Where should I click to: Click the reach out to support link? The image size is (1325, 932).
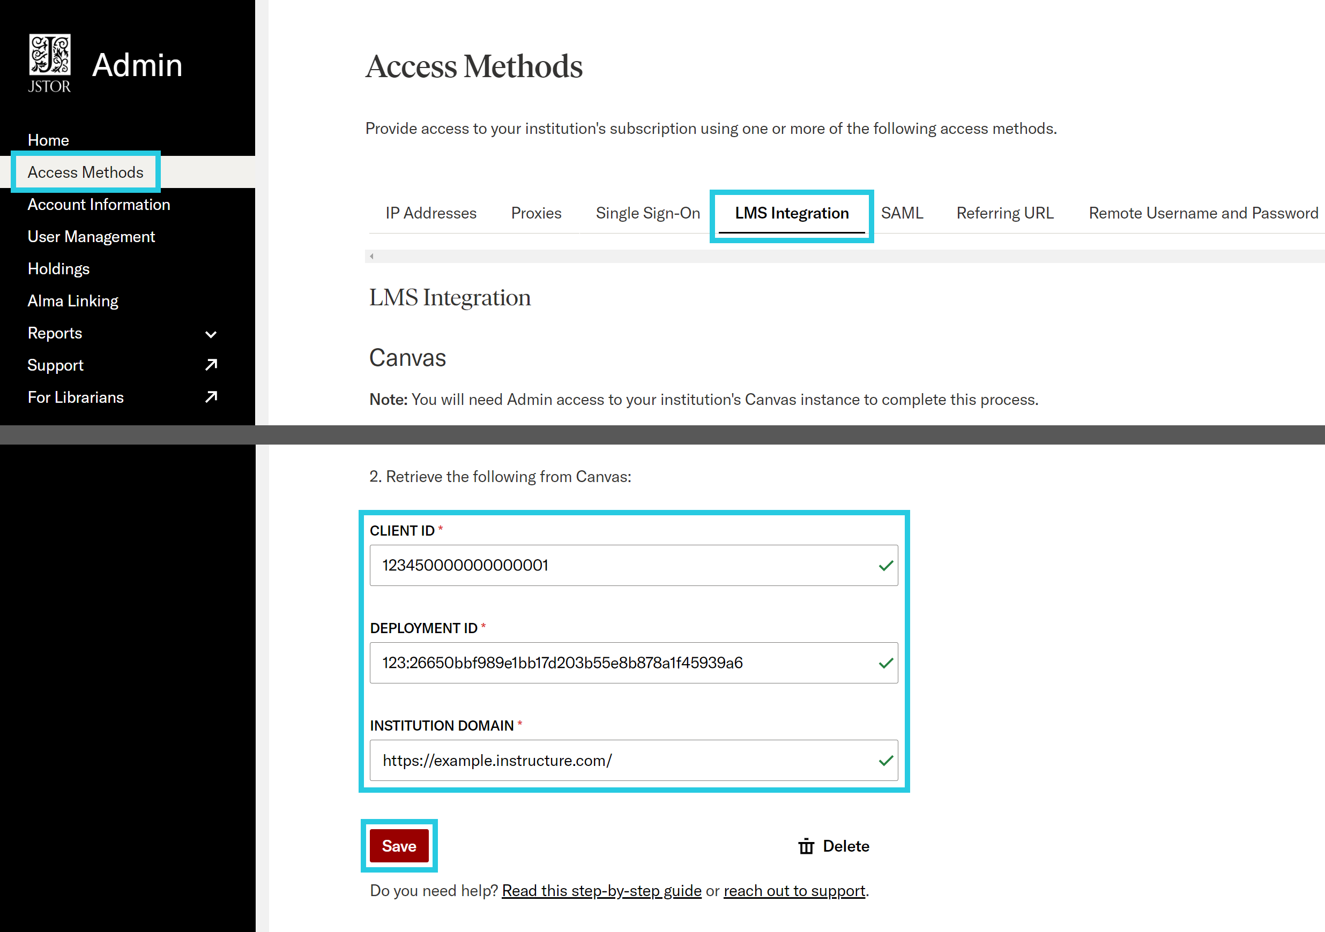(x=794, y=890)
